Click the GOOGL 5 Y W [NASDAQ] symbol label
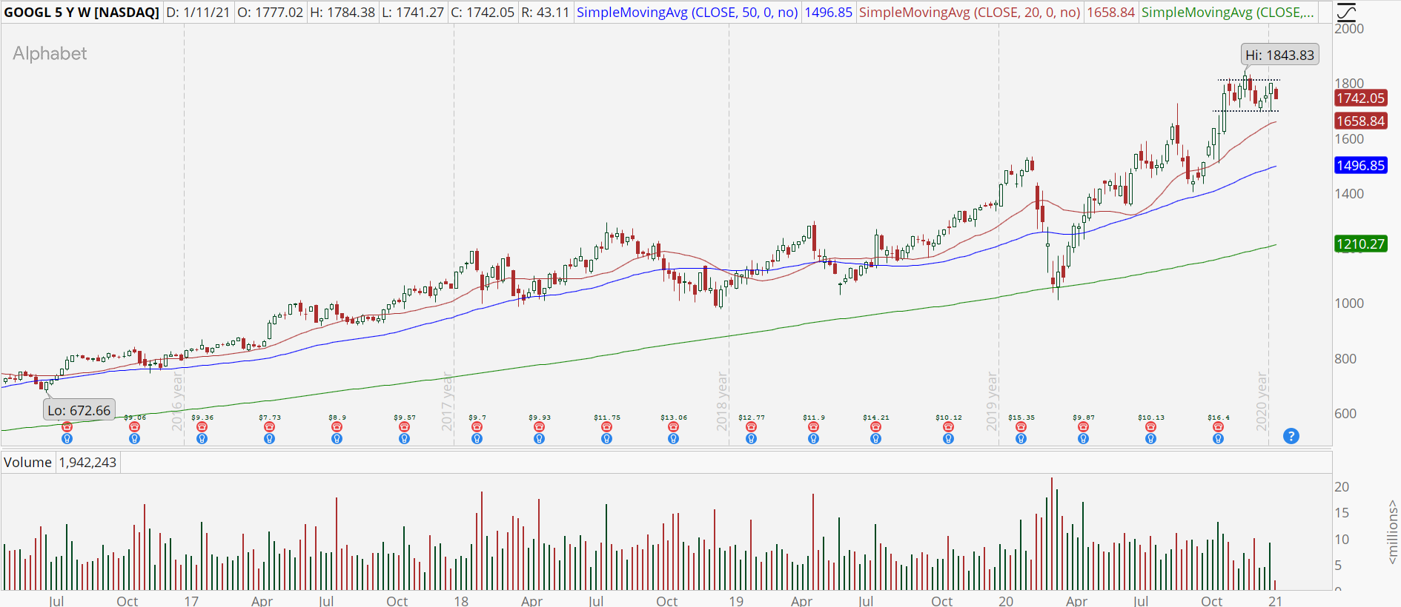 [82, 13]
